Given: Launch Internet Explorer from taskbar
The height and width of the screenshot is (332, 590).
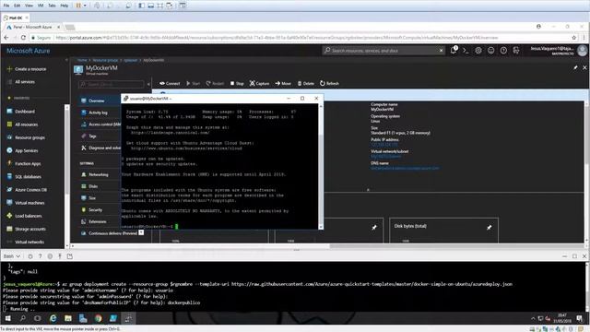Looking at the screenshot, I should pos(53,318).
